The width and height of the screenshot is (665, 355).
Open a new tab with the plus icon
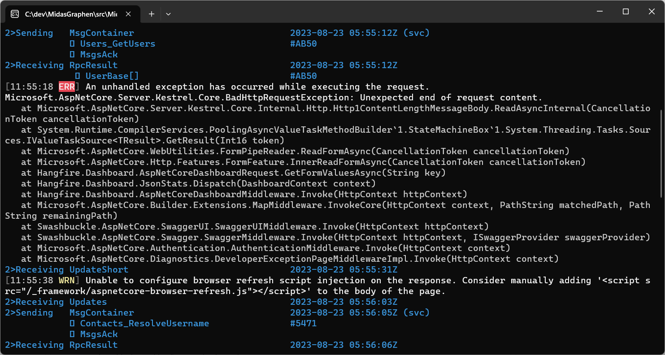[x=151, y=14]
